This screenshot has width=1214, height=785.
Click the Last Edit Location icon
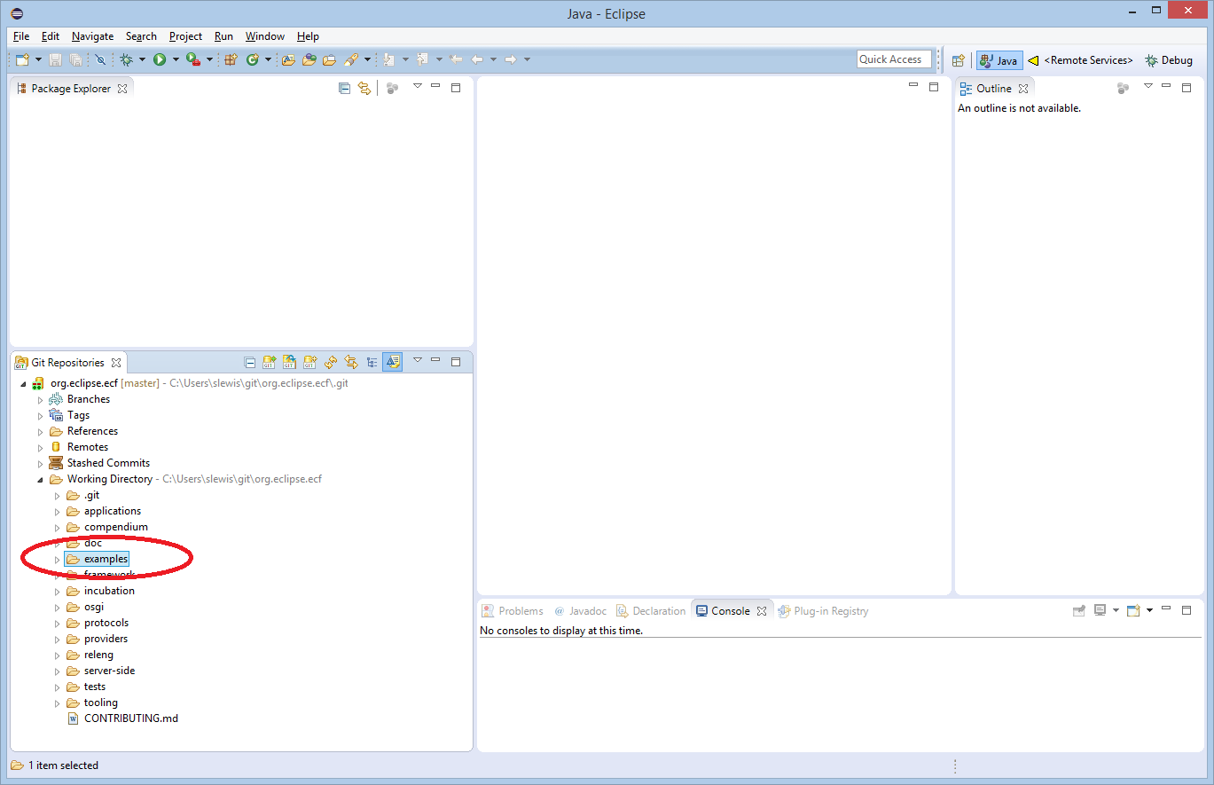tap(456, 59)
